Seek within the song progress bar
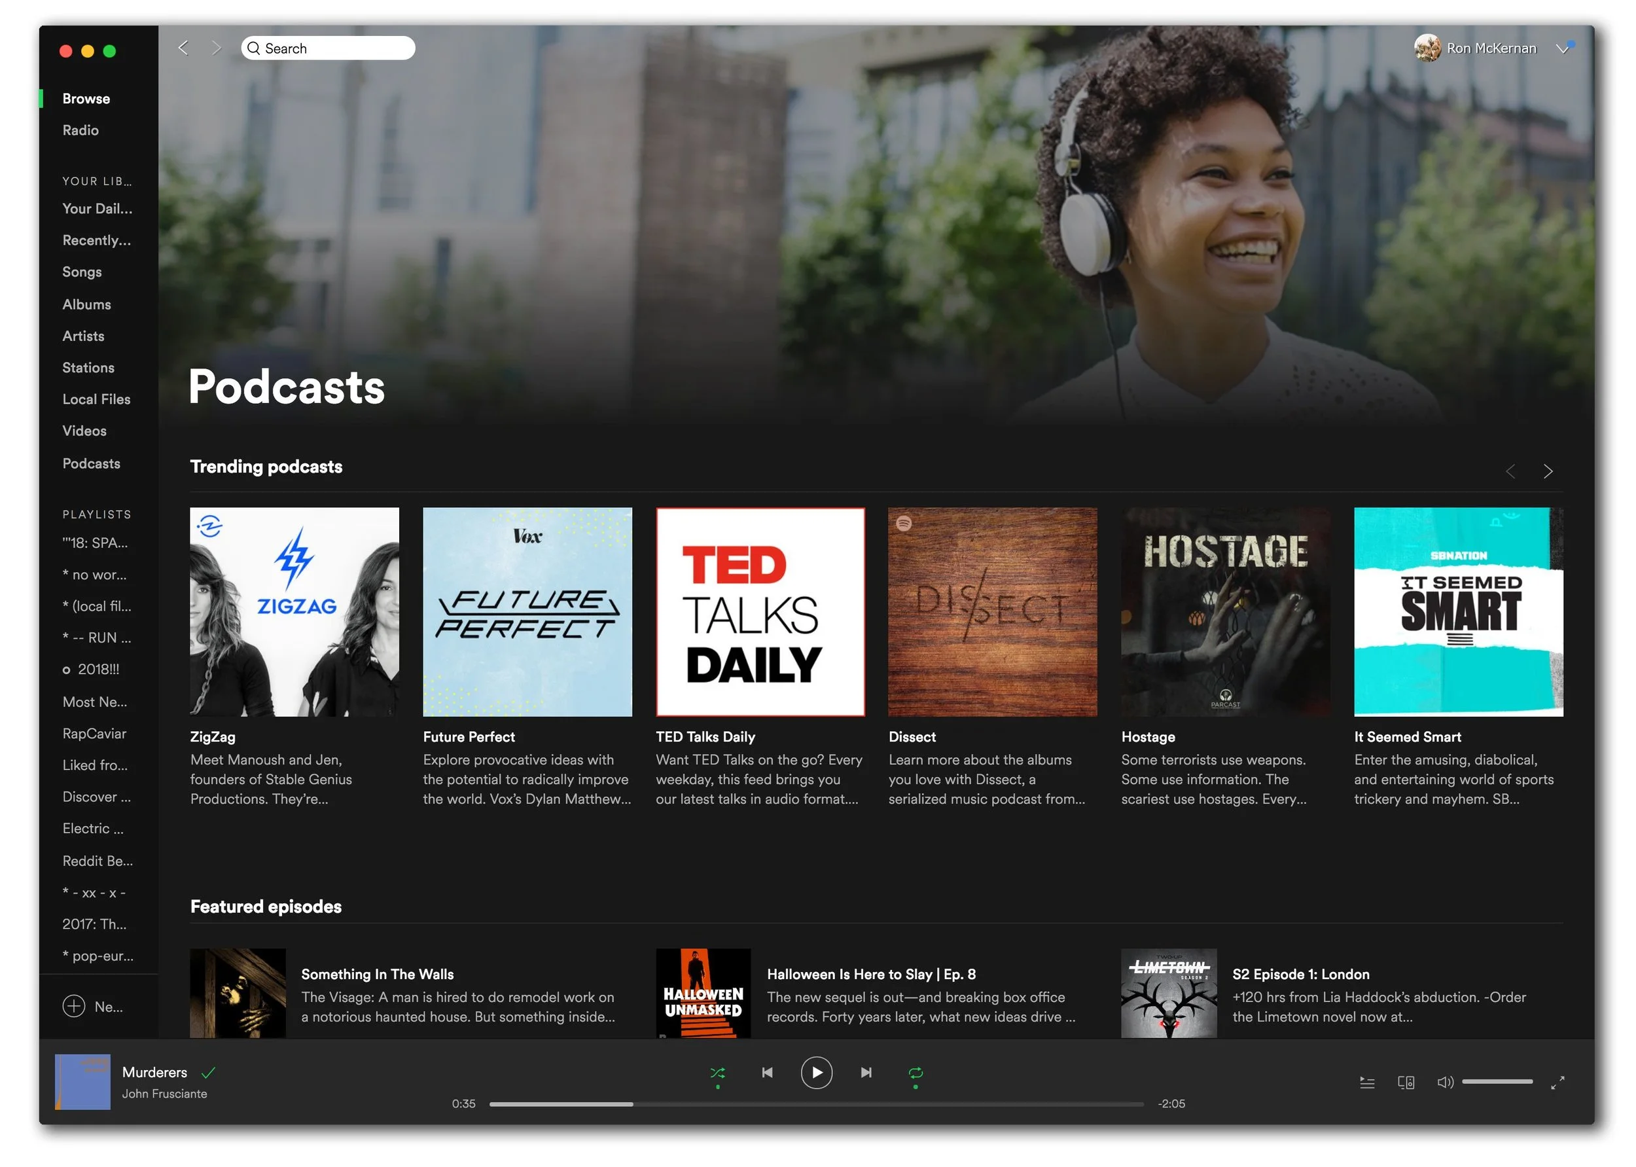The width and height of the screenshot is (1636, 1167). click(817, 1105)
